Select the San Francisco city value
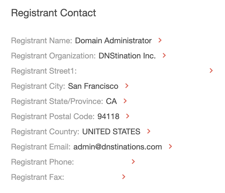The width and height of the screenshot is (225, 193). (x=93, y=86)
